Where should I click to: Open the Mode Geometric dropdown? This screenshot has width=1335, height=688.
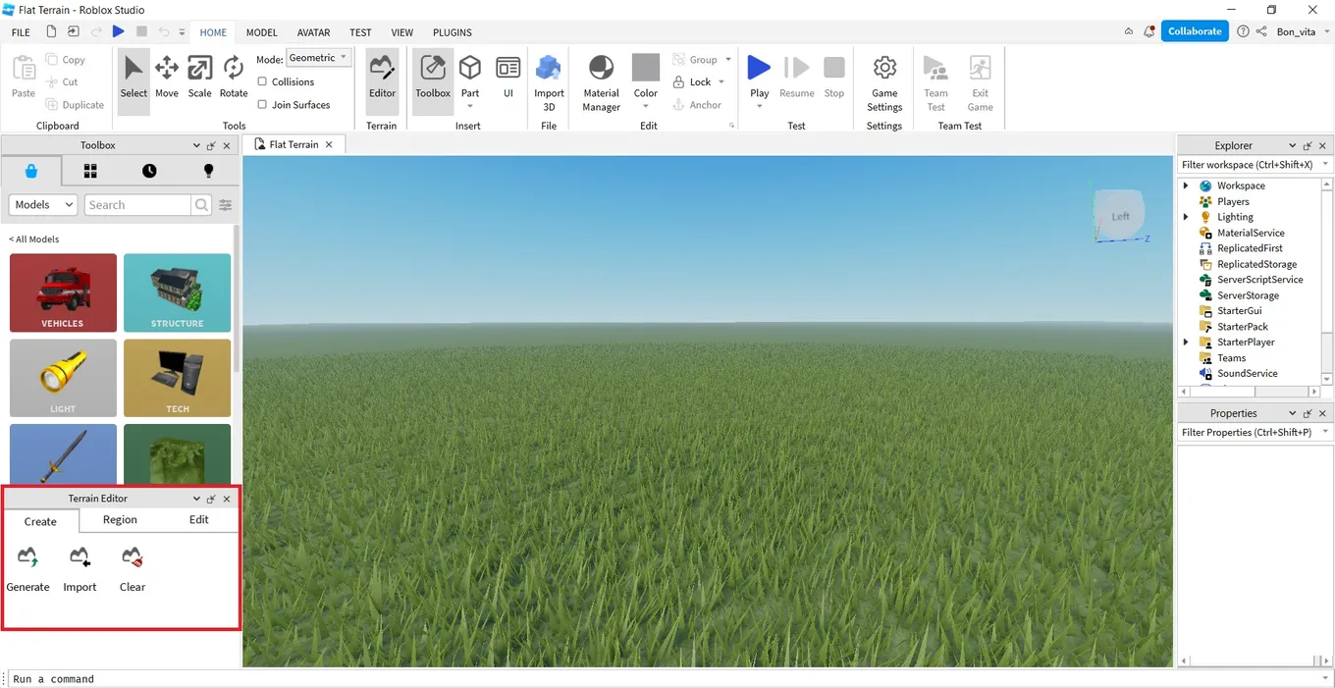click(x=318, y=58)
